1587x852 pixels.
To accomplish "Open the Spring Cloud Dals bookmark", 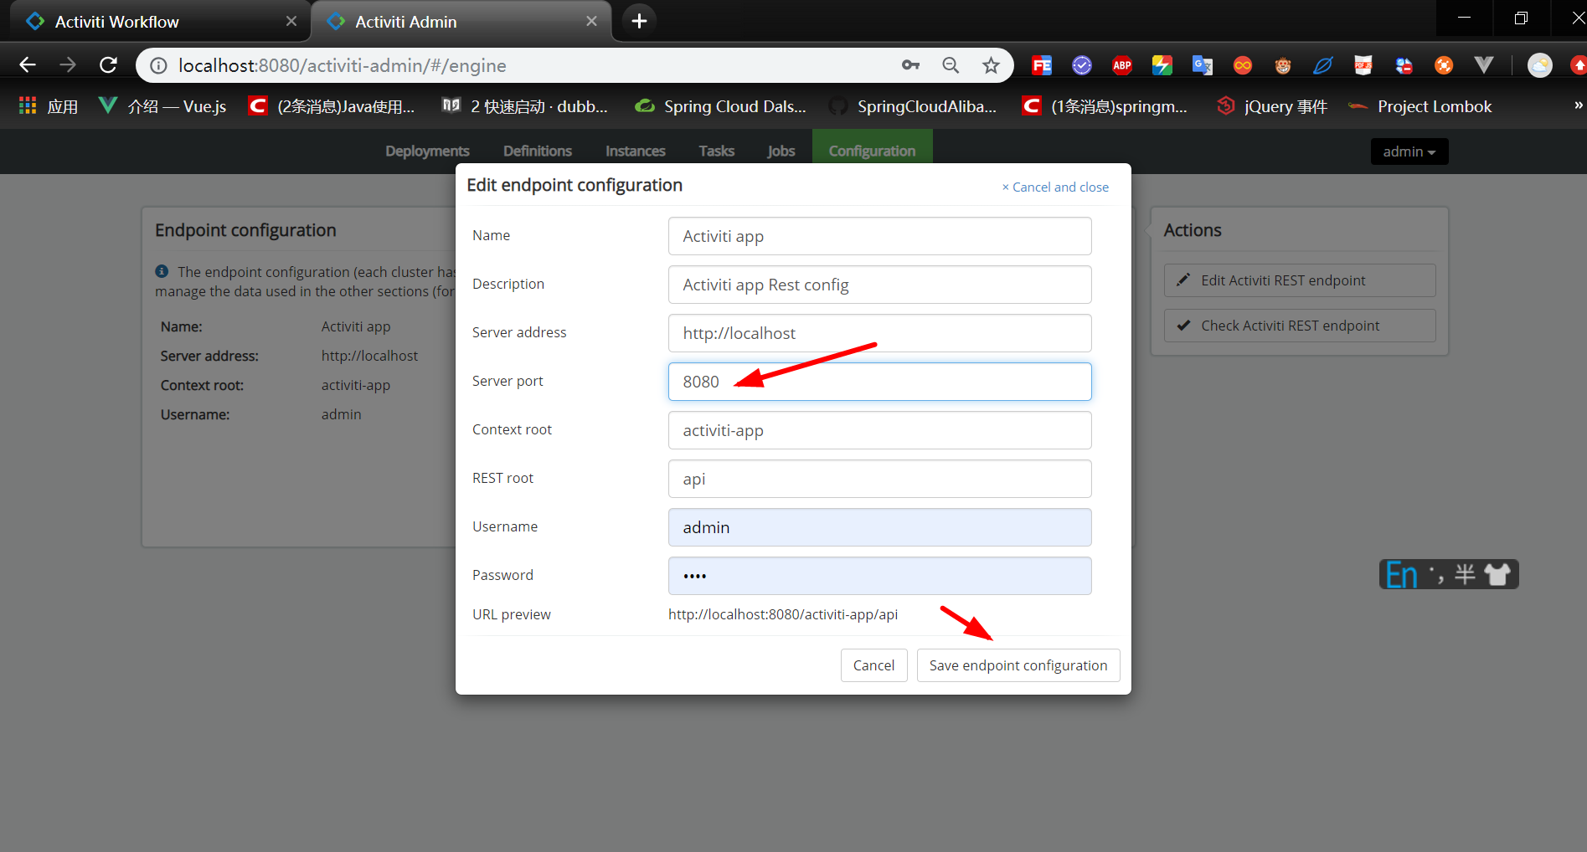I will point(721,106).
